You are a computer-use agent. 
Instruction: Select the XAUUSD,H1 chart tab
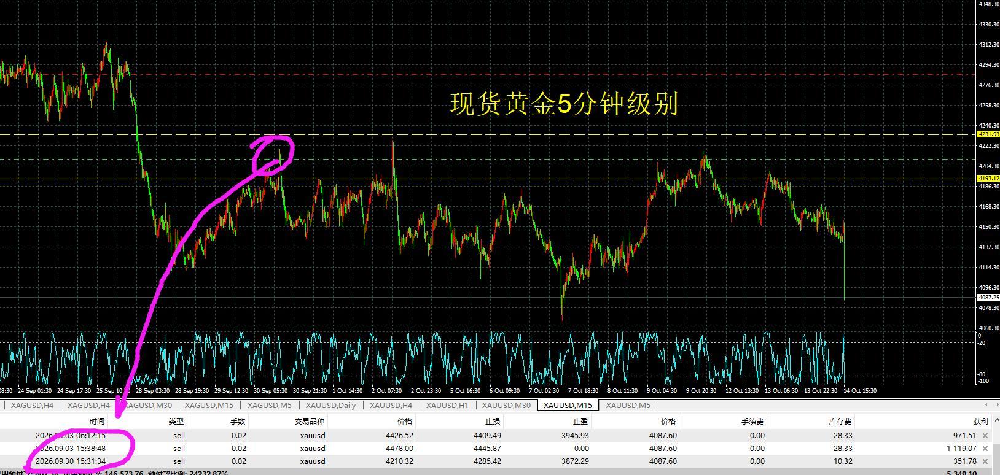447,405
